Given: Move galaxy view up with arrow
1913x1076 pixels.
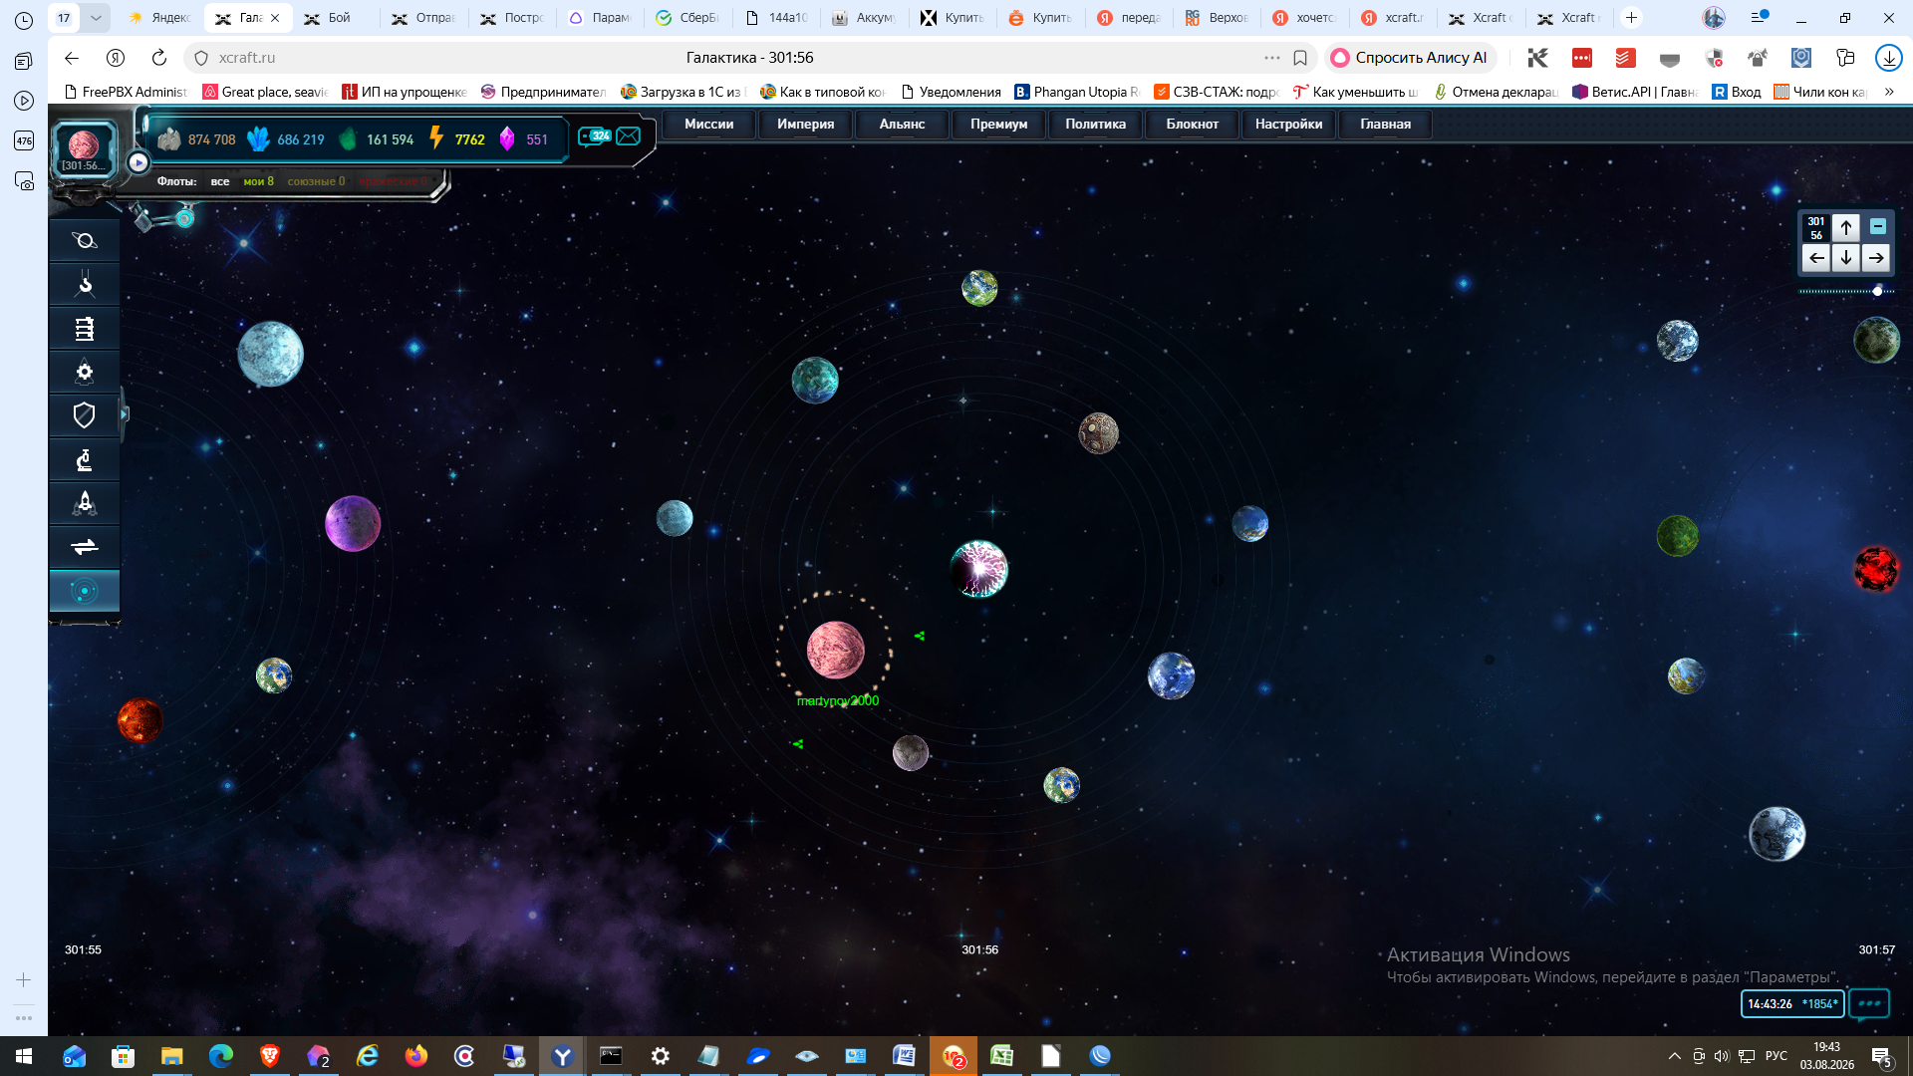Looking at the screenshot, I should point(1846,228).
